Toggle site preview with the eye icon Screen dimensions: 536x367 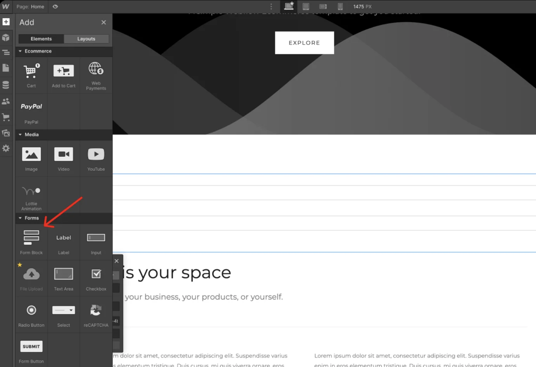click(x=55, y=7)
